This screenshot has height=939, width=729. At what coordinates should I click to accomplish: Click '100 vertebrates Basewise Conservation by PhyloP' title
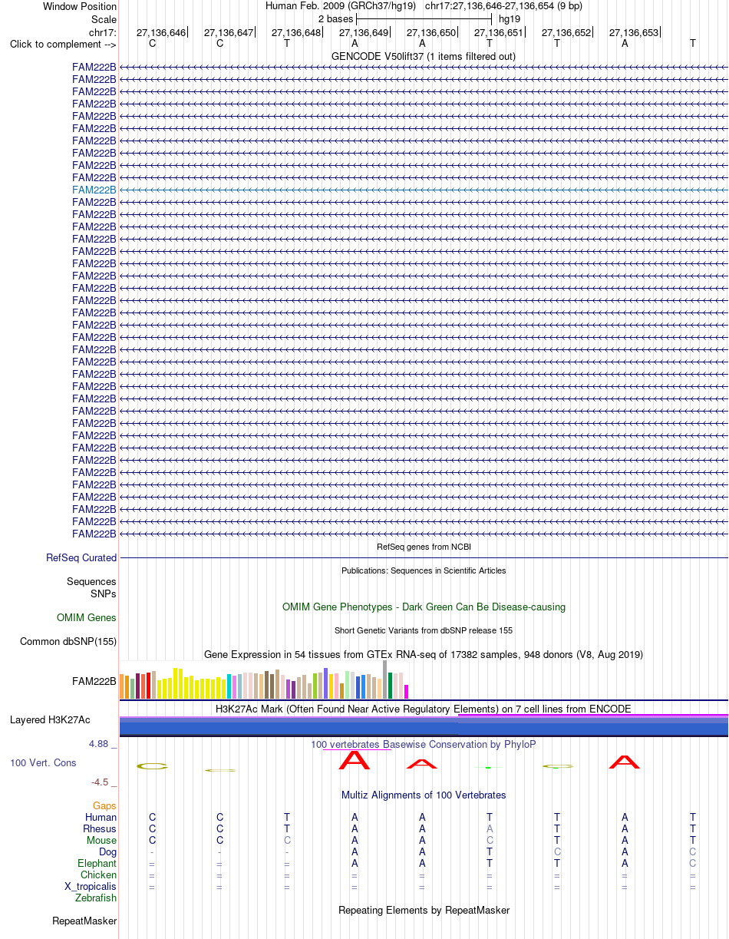[x=424, y=744]
